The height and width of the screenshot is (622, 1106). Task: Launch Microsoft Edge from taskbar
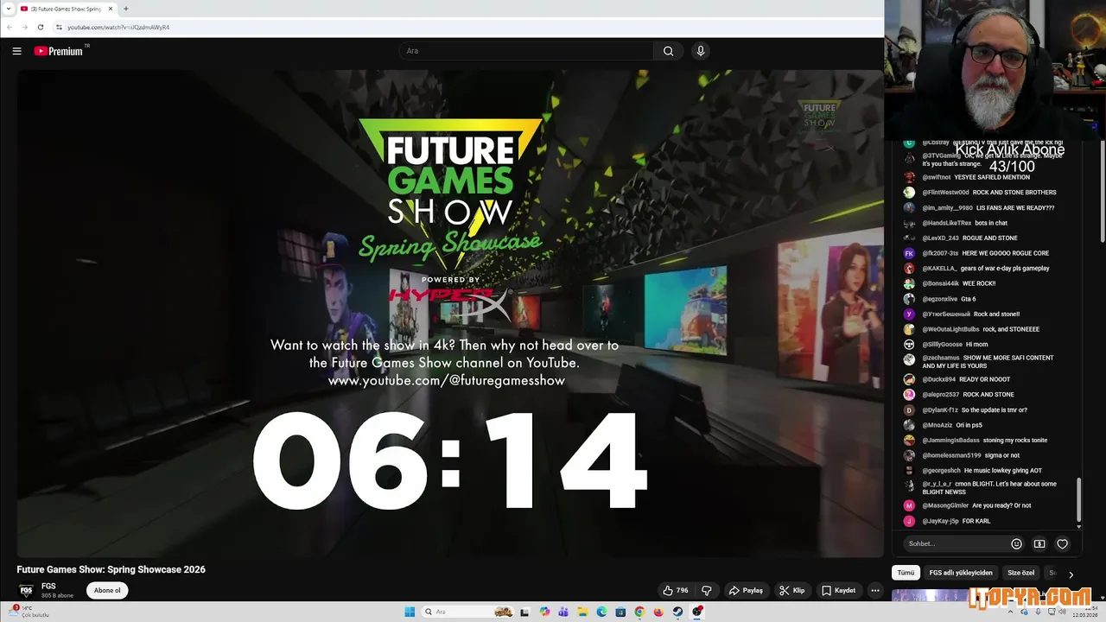coord(601,612)
